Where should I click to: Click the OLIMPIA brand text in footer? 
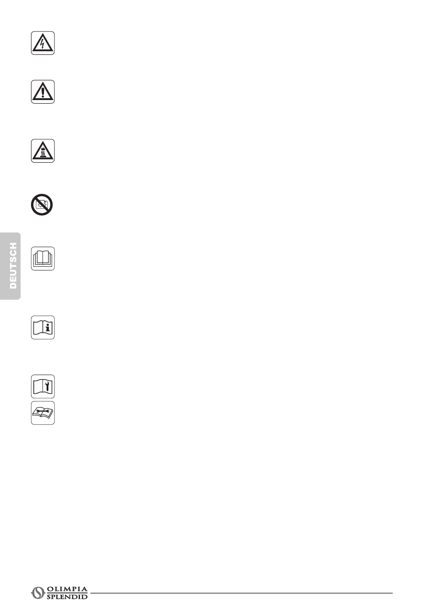pos(67,589)
